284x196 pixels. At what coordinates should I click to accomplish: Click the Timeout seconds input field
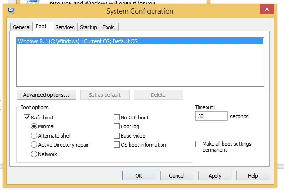(x=211, y=116)
